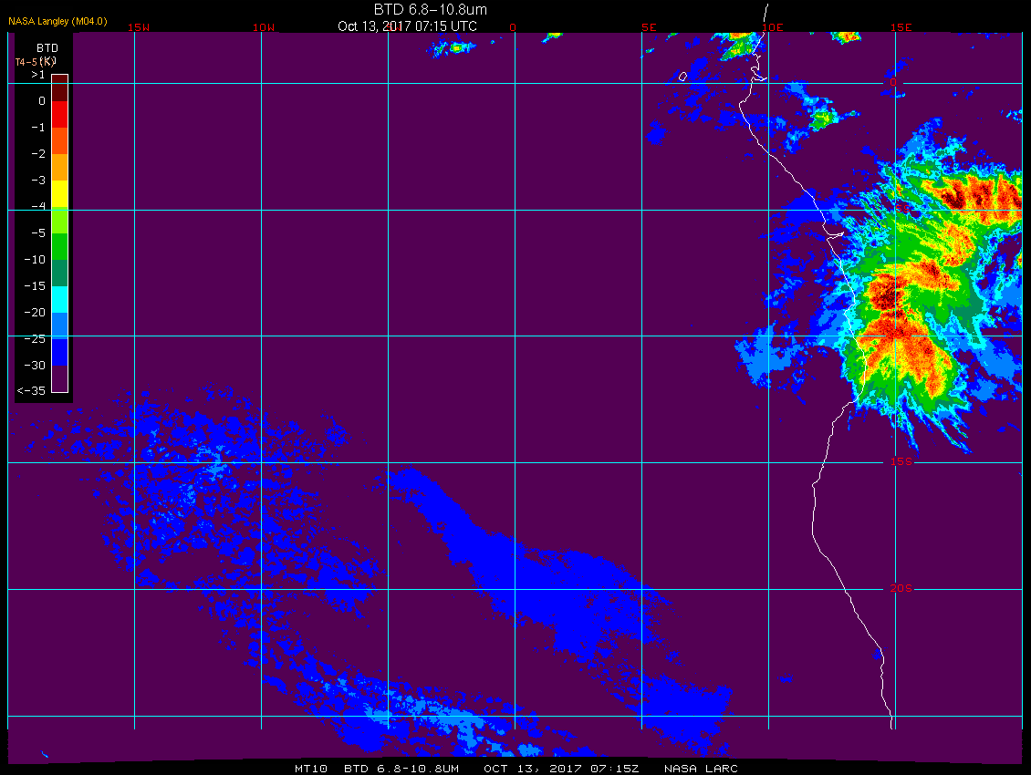Click the equator 0 latitude label
Viewport: 1031px width, 775px height.
(x=893, y=82)
